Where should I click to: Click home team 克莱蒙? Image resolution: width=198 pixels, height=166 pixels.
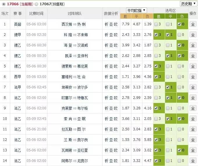point(67,108)
